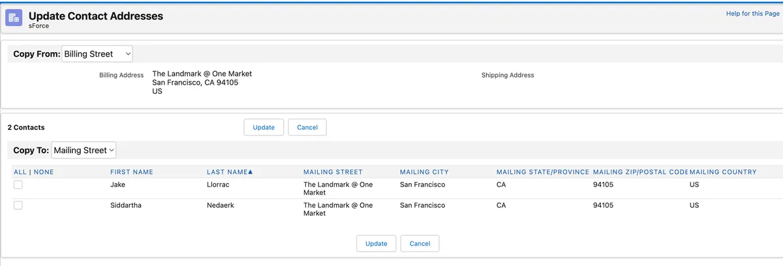783x266 pixels.
Task: Click the bottom Cancel button
Action: [420, 243]
